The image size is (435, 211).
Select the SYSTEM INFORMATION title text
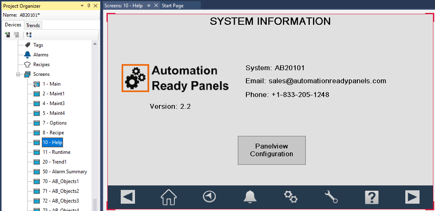click(x=270, y=21)
